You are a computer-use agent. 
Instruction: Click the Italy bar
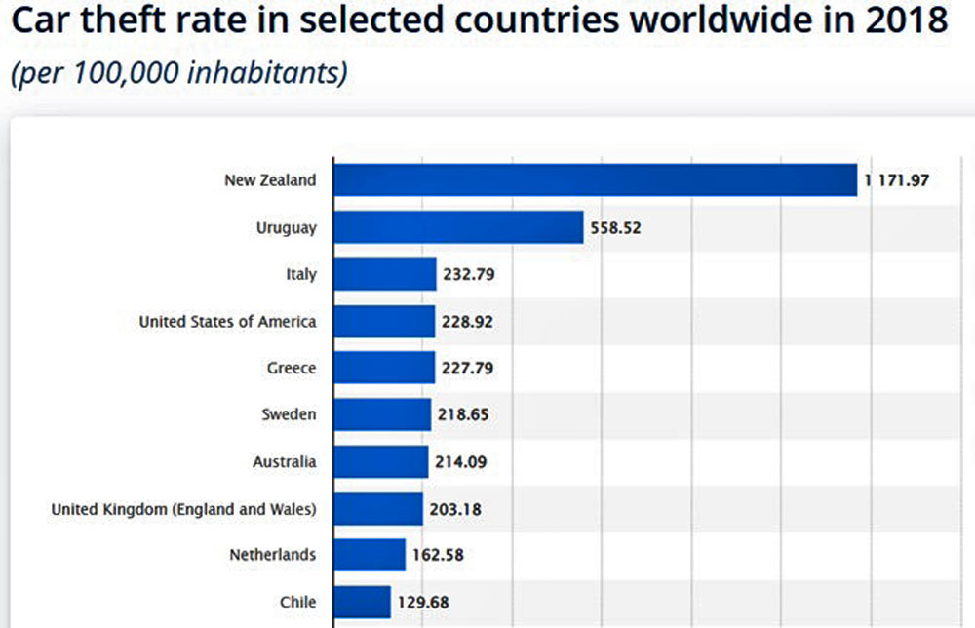[385, 274]
